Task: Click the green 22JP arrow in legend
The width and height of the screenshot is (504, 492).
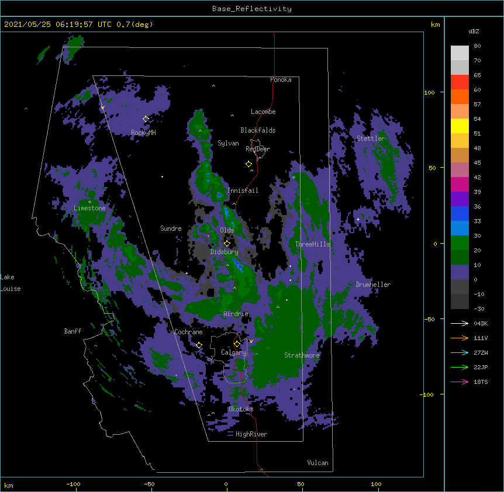Action: 460,367
